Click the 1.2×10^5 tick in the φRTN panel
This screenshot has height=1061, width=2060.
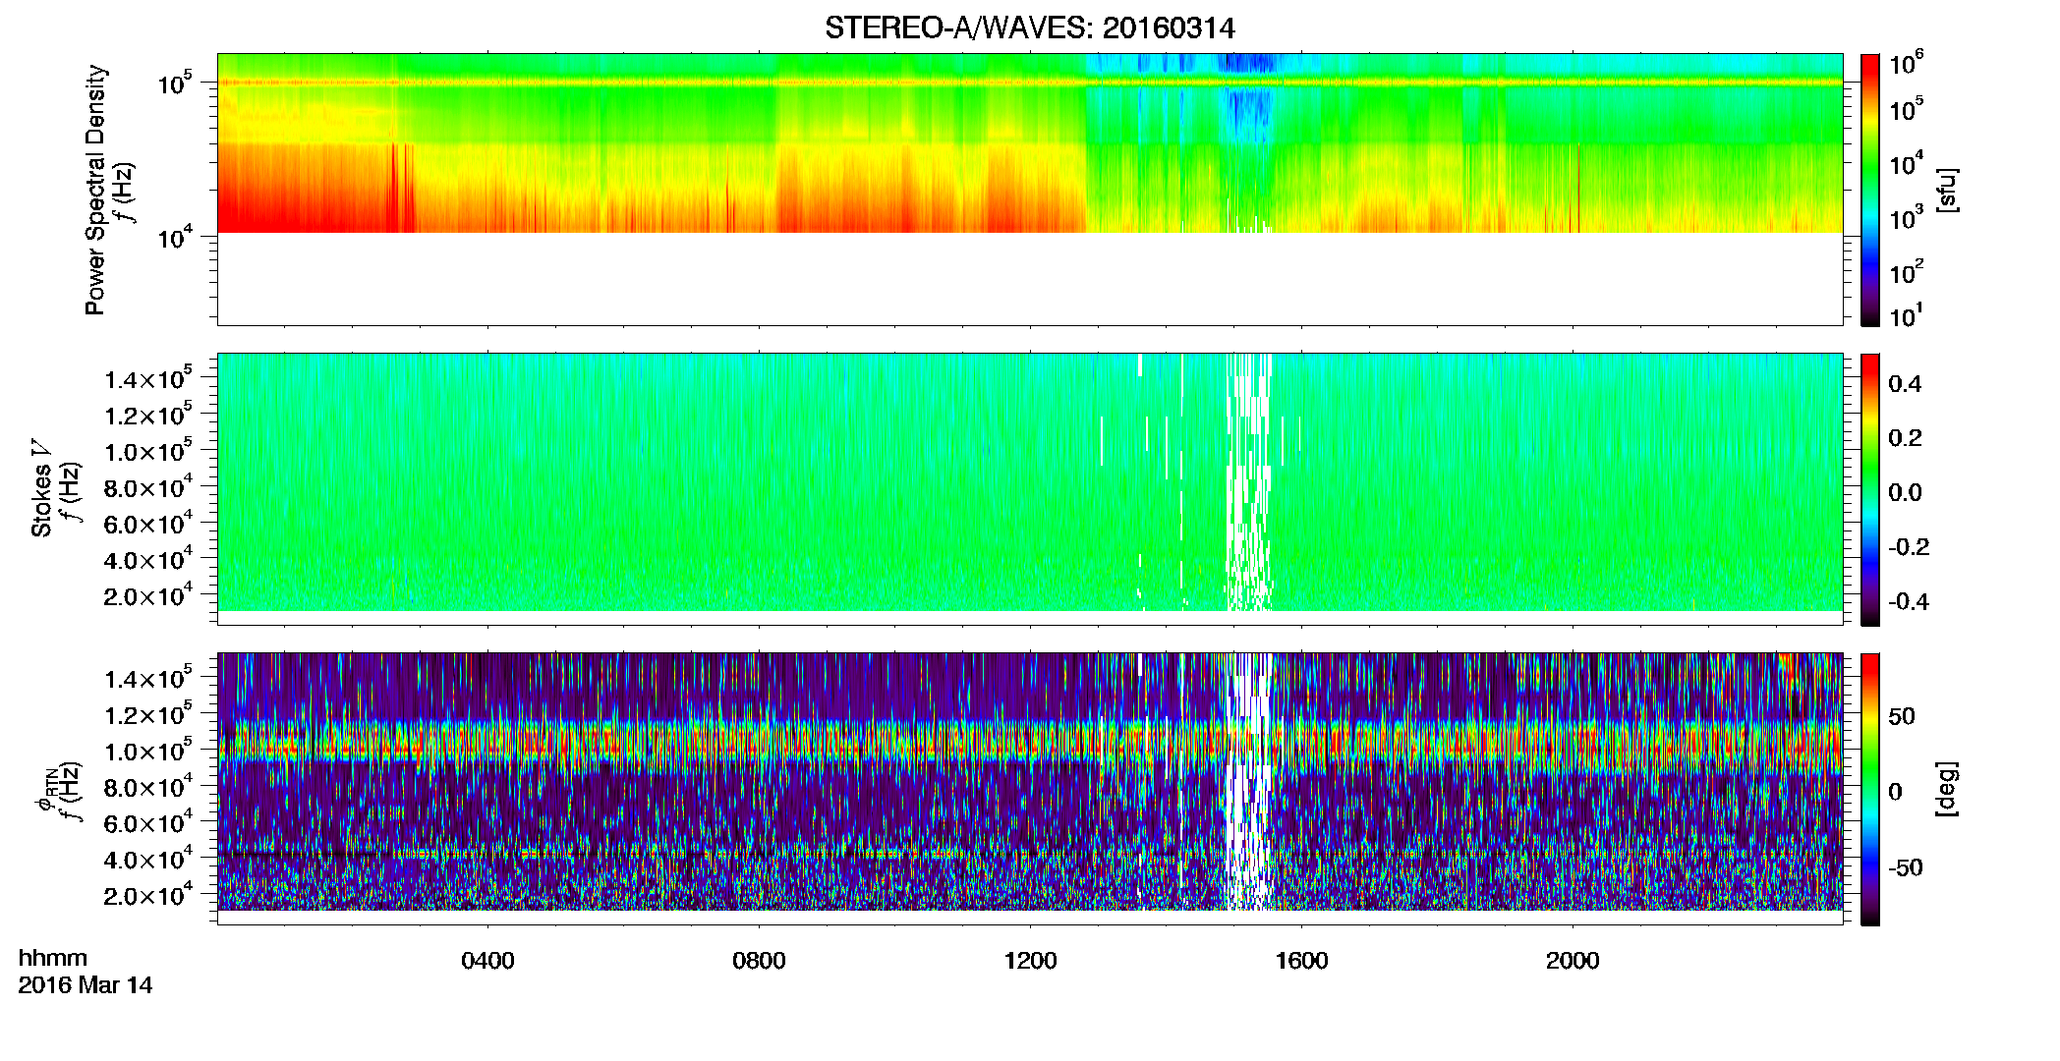click(x=148, y=714)
